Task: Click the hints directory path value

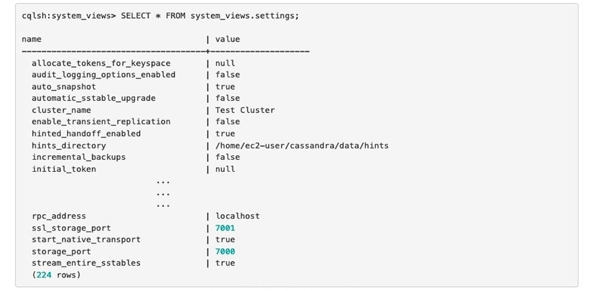Action: tap(302, 145)
